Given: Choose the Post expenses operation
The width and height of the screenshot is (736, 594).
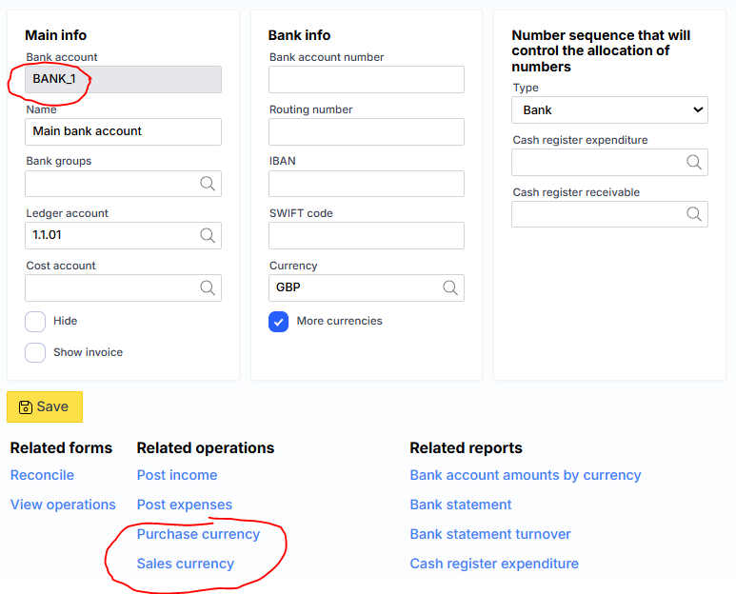Looking at the screenshot, I should click(x=185, y=505).
